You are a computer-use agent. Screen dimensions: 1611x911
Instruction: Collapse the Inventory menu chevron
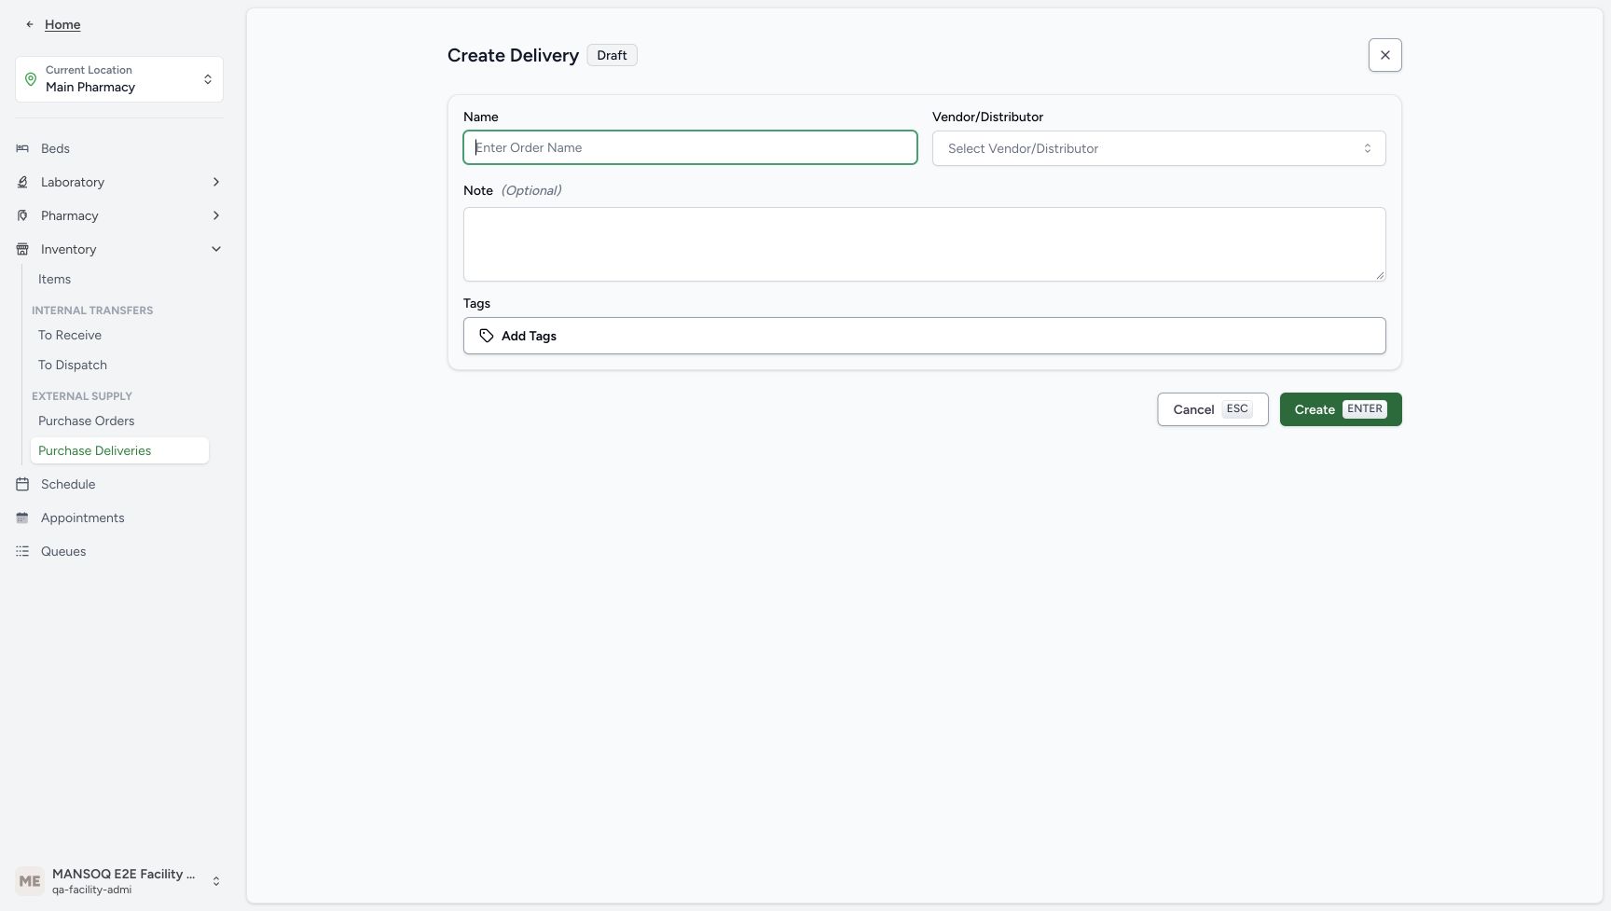[x=216, y=249]
